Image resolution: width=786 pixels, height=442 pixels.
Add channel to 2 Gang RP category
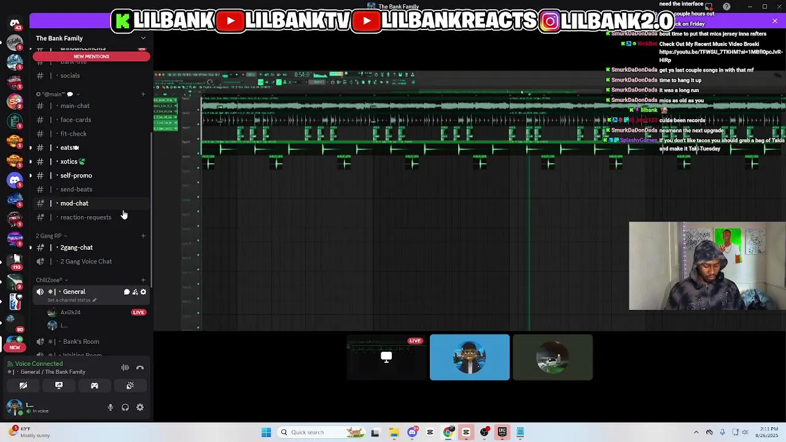143,236
